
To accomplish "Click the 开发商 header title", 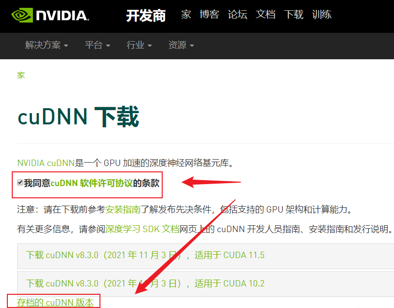I will point(146,16).
